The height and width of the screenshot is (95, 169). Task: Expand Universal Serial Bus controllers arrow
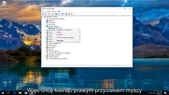click(x=45, y=59)
